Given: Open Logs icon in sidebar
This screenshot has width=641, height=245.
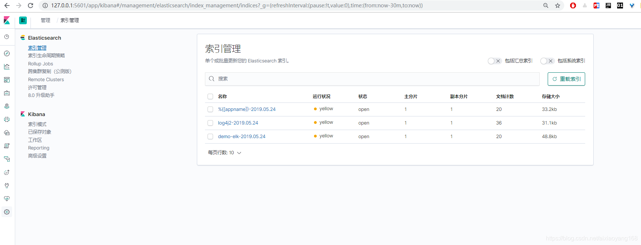Looking at the screenshot, I should pyautogui.click(x=7, y=146).
